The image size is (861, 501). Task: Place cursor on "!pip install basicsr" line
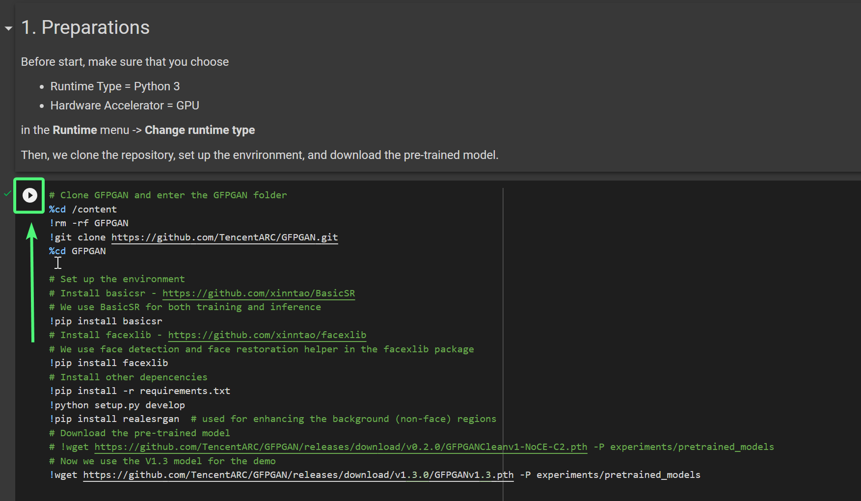point(106,321)
